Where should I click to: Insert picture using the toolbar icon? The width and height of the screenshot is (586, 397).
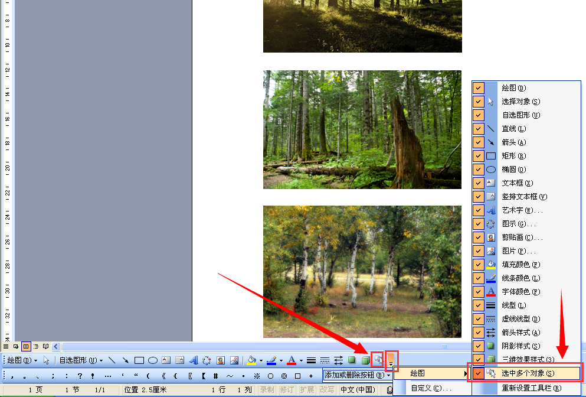[234, 360]
